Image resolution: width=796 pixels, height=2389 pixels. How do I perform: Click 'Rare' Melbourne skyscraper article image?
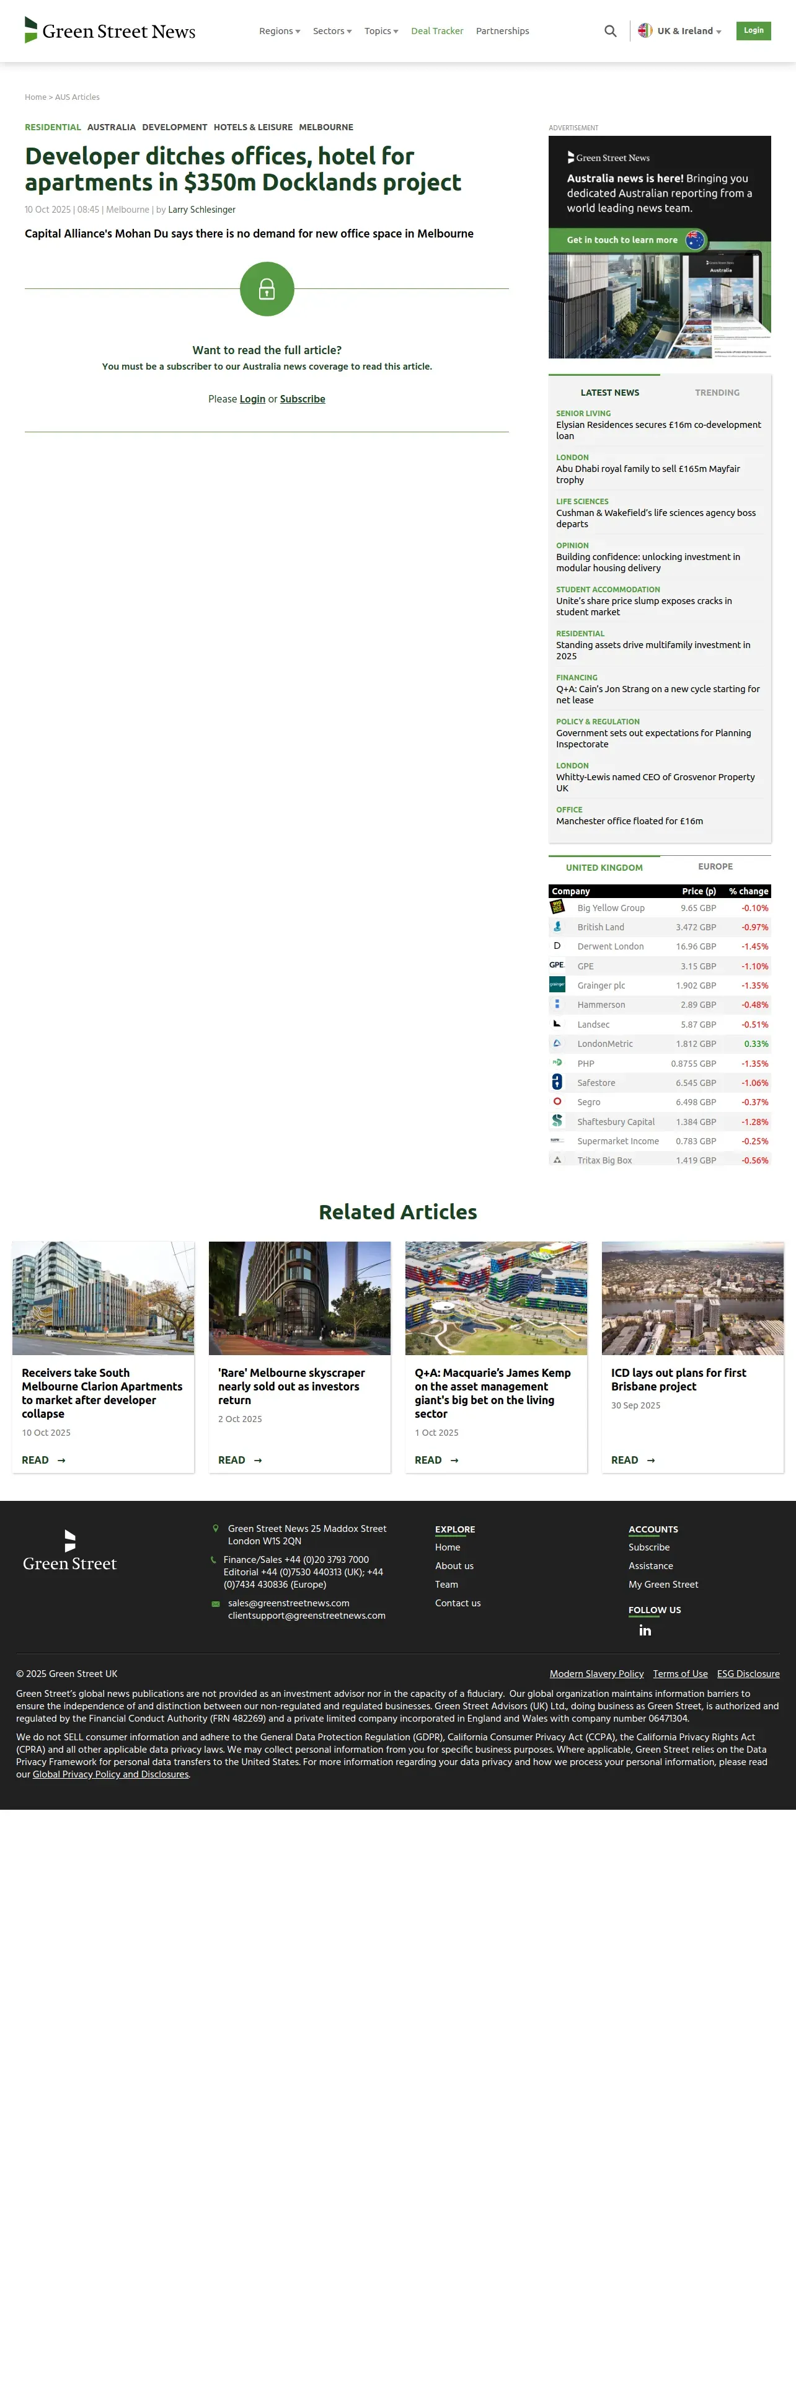pyautogui.click(x=299, y=1298)
